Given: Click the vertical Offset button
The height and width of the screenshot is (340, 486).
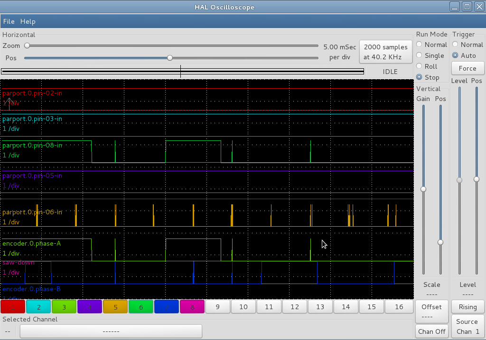Looking at the screenshot, I should click(431, 311).
